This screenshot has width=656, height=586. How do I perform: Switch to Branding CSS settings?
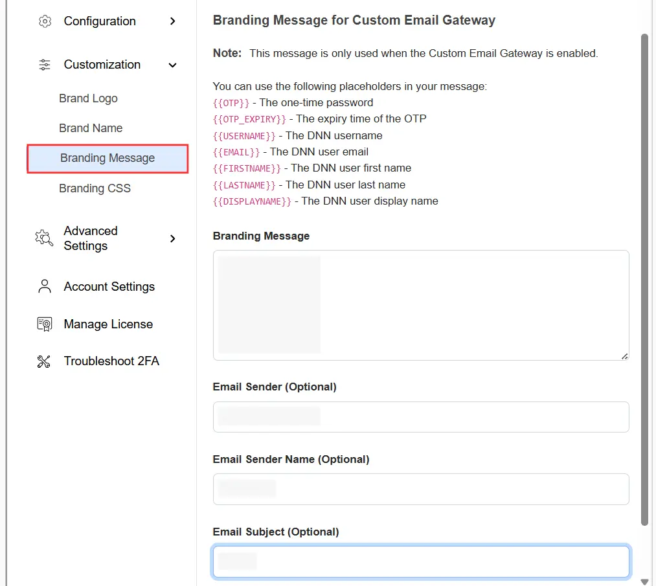pos(95,188)
